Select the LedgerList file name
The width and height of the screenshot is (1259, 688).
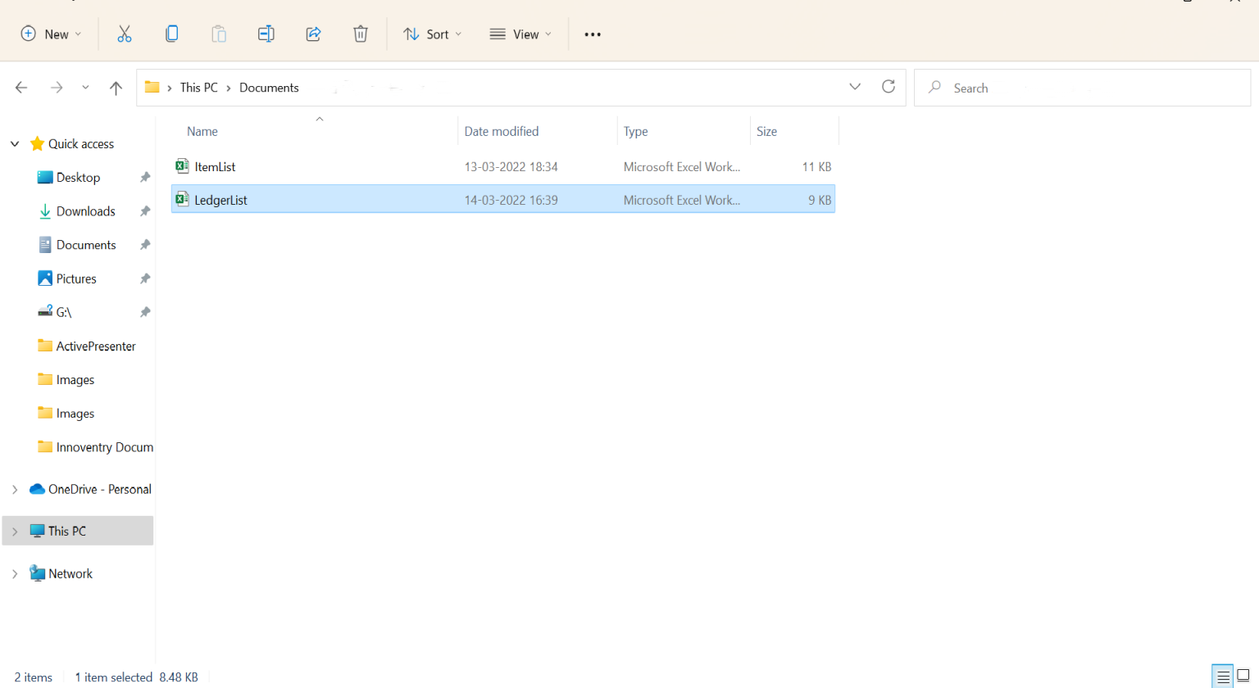220,200
